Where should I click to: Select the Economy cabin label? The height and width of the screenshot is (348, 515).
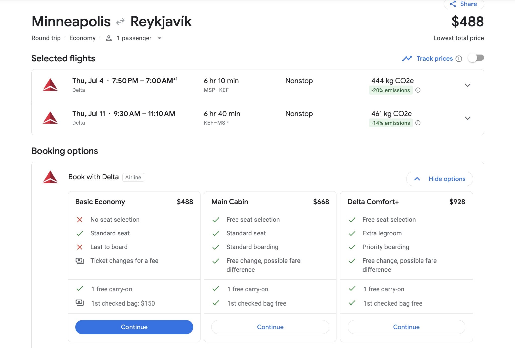point(82,38)
